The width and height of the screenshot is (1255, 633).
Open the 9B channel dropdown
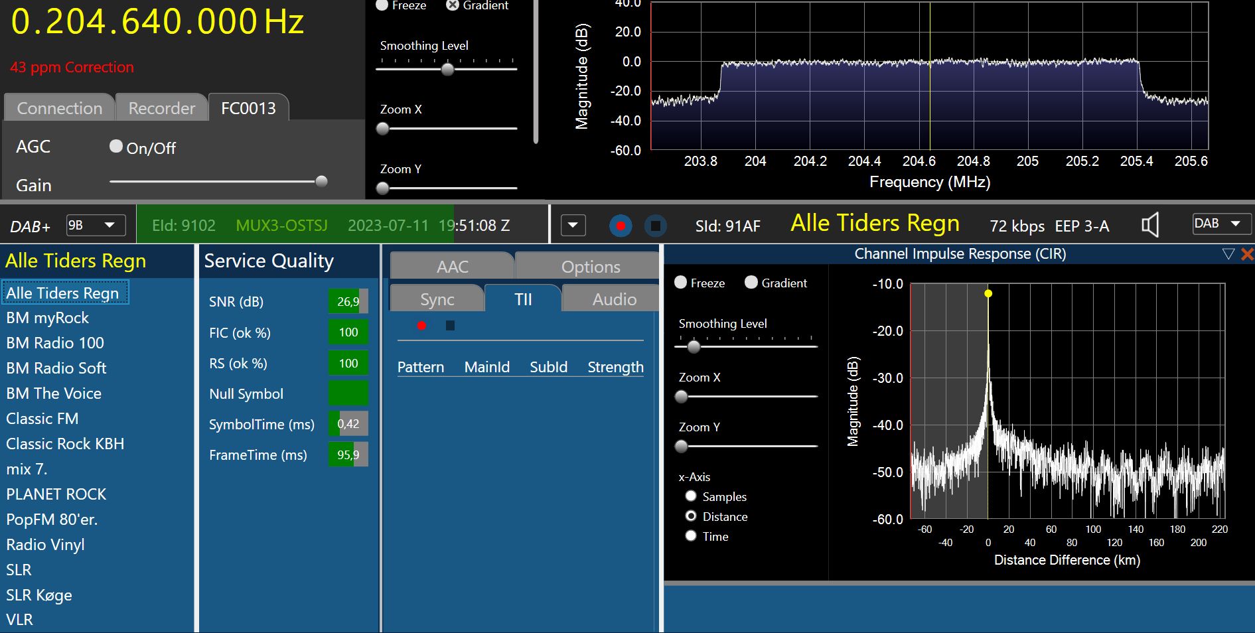coord(92,226)
